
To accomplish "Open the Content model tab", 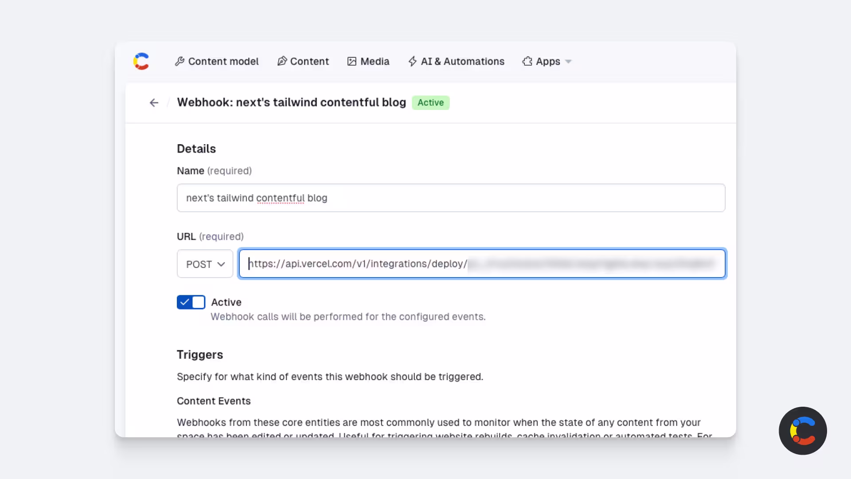I will [x=217, y=61].
